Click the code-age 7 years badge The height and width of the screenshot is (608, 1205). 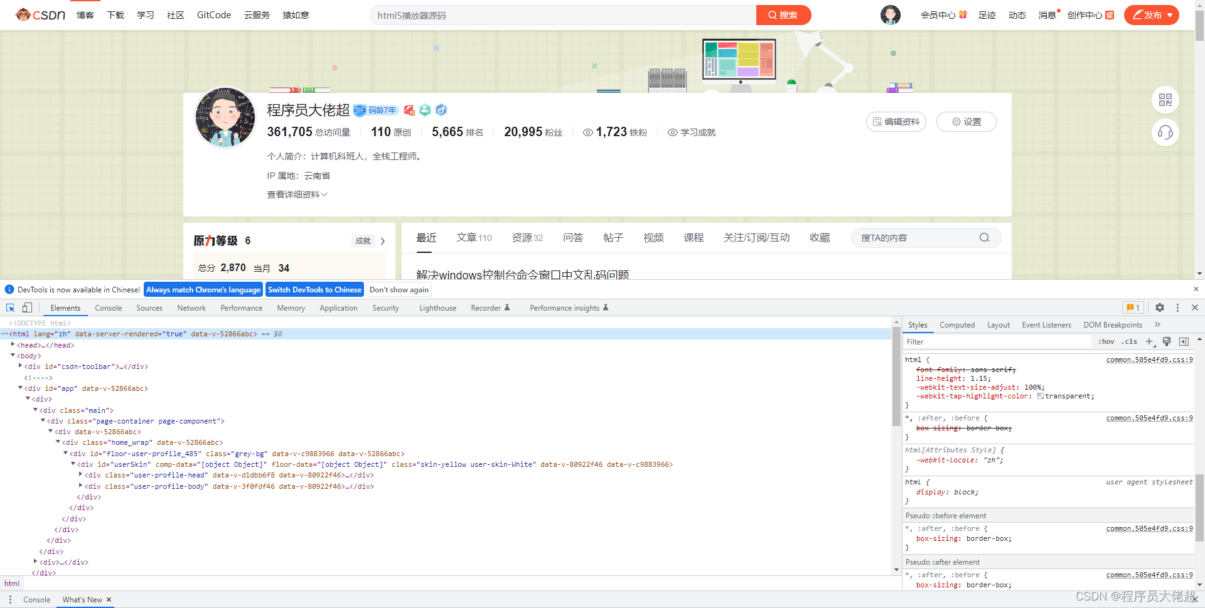coord(376,110)
